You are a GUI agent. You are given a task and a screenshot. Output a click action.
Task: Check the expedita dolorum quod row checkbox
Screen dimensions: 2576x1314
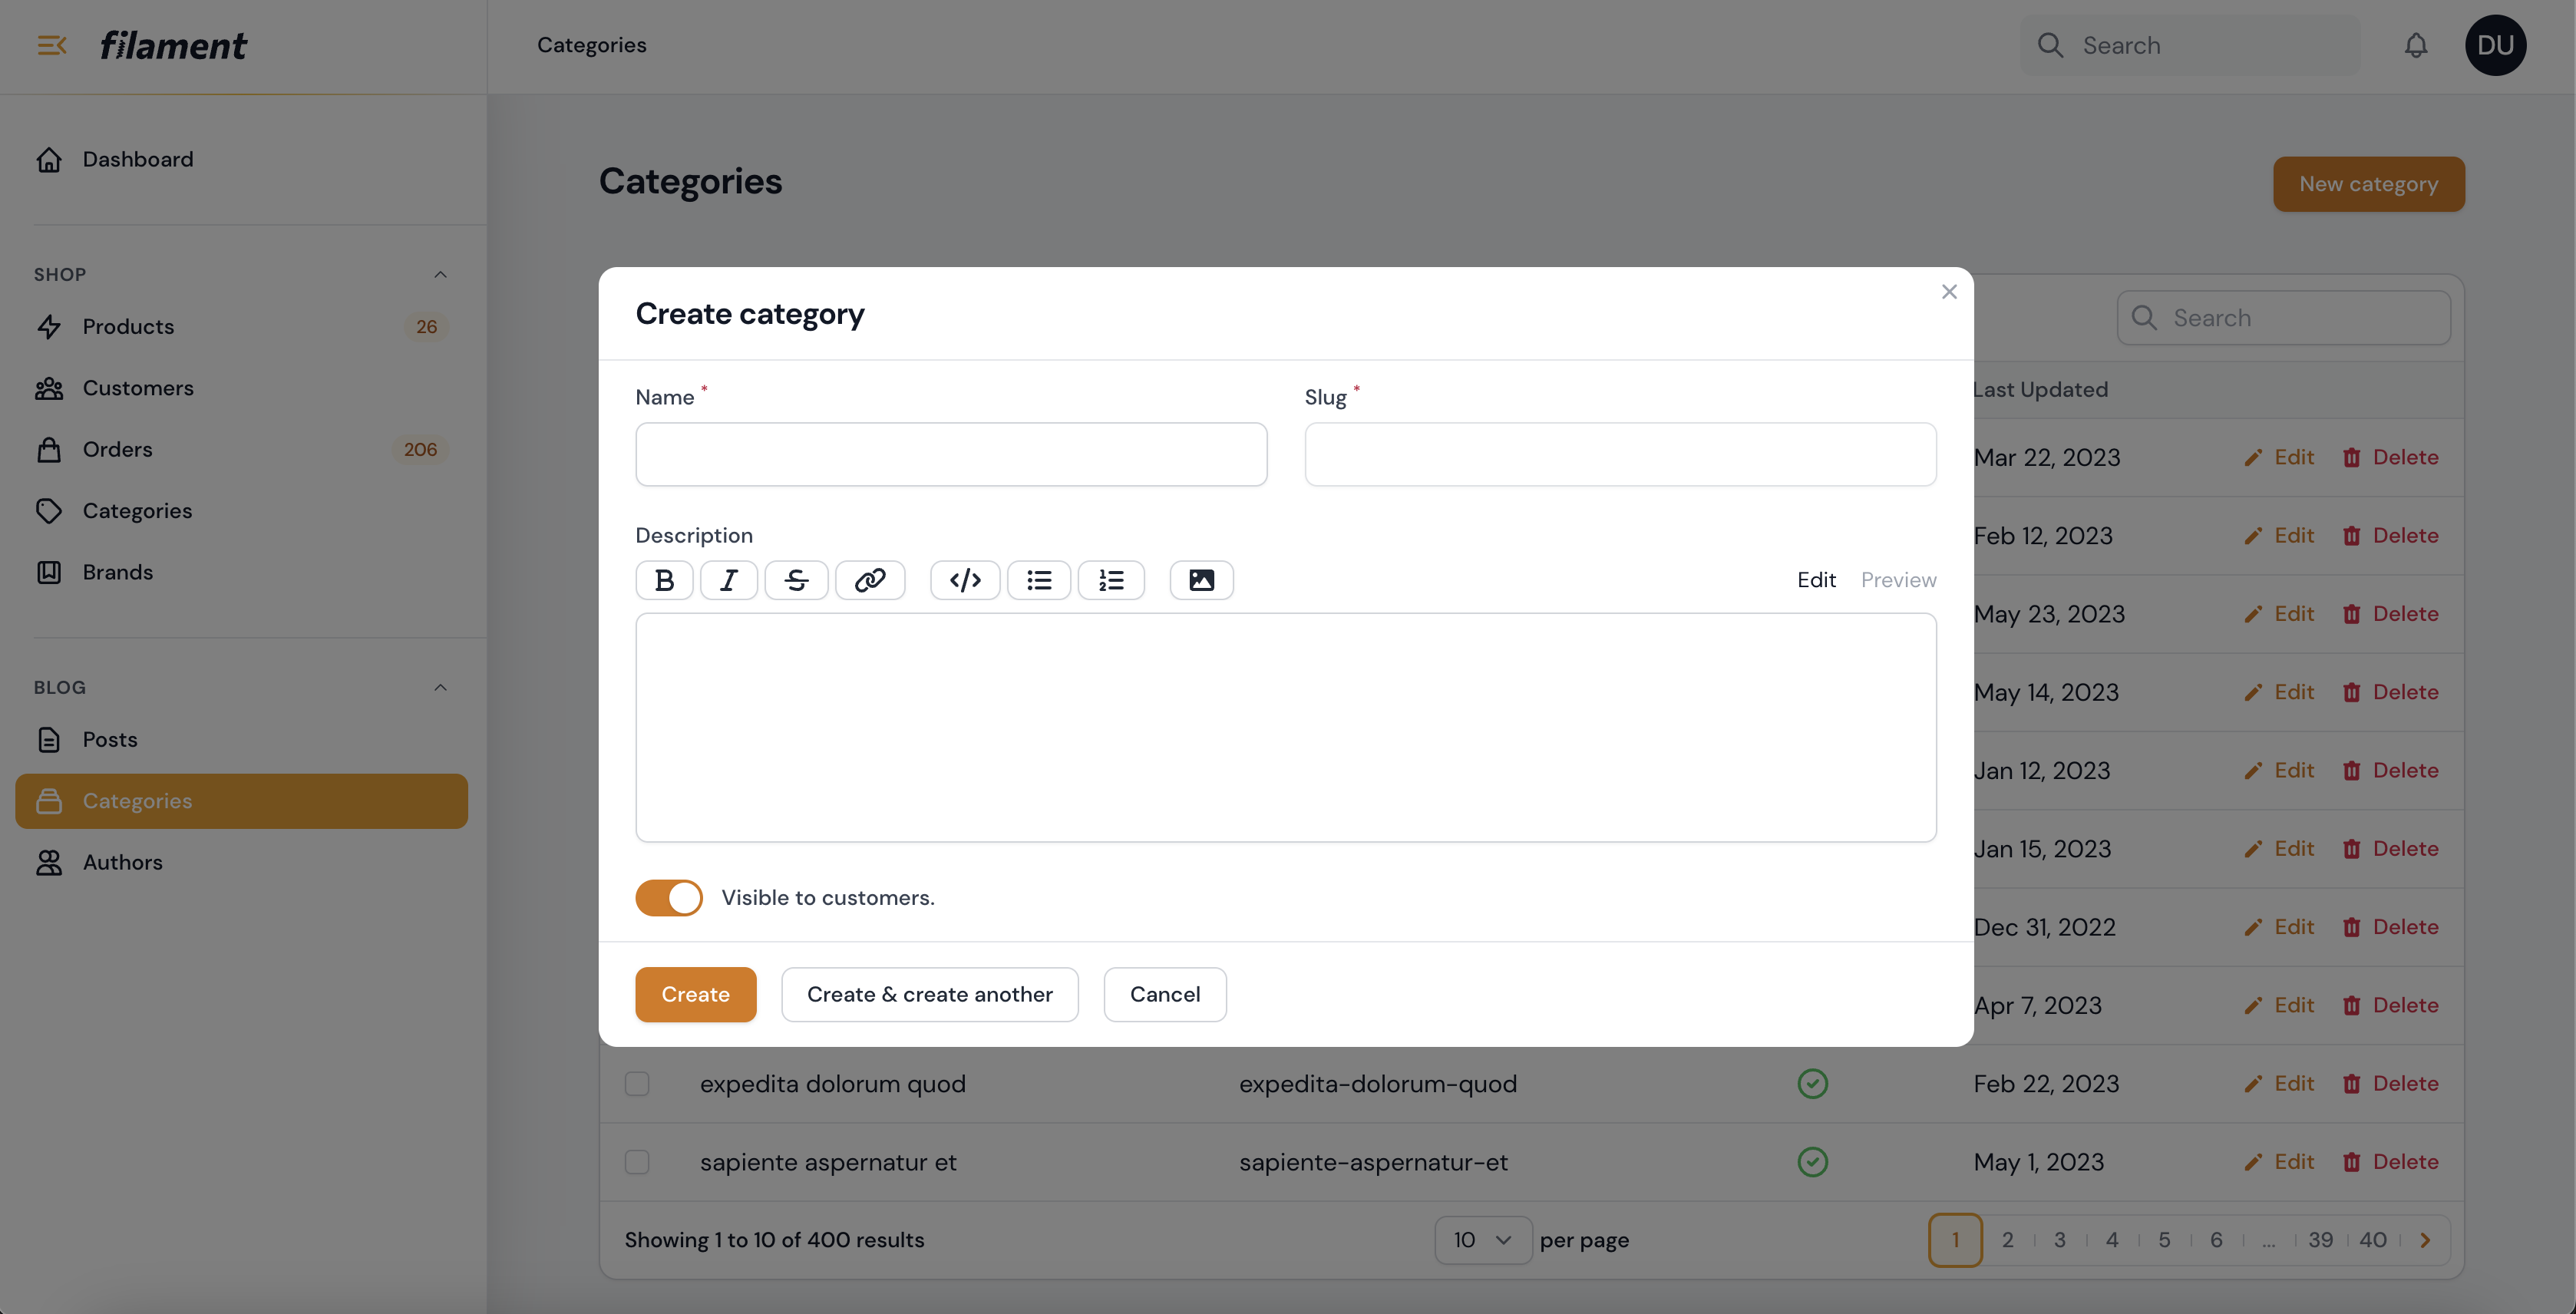point(637,1084)
